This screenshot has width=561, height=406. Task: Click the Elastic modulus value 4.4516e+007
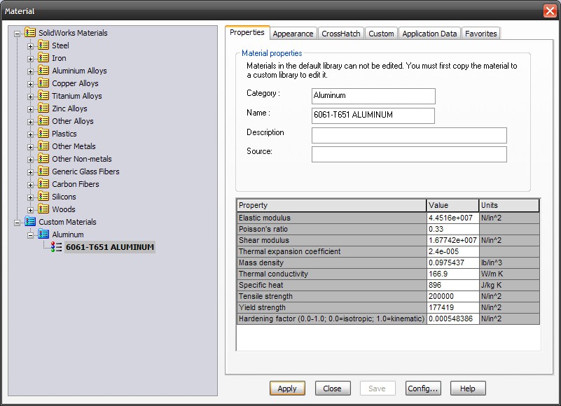pos(452,218)
